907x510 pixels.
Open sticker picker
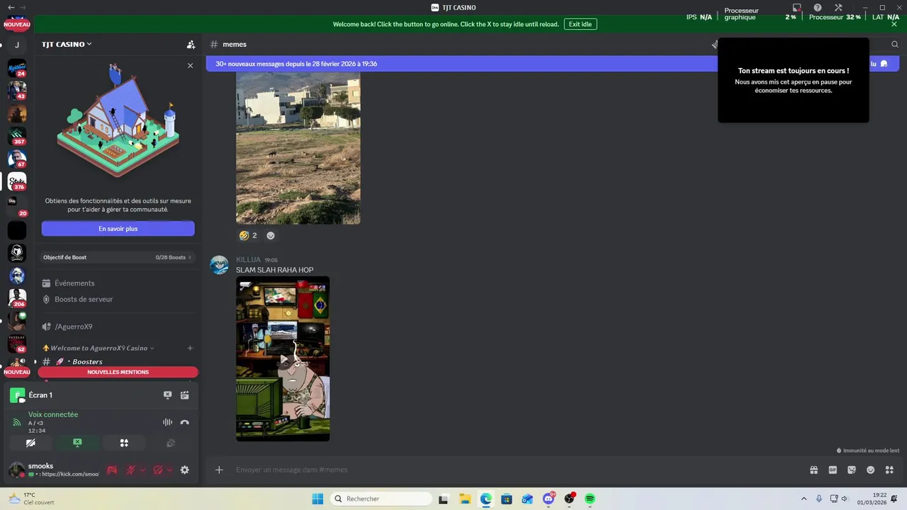coord(852,470)
